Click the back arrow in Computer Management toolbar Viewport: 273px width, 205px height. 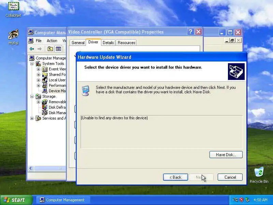32,49
